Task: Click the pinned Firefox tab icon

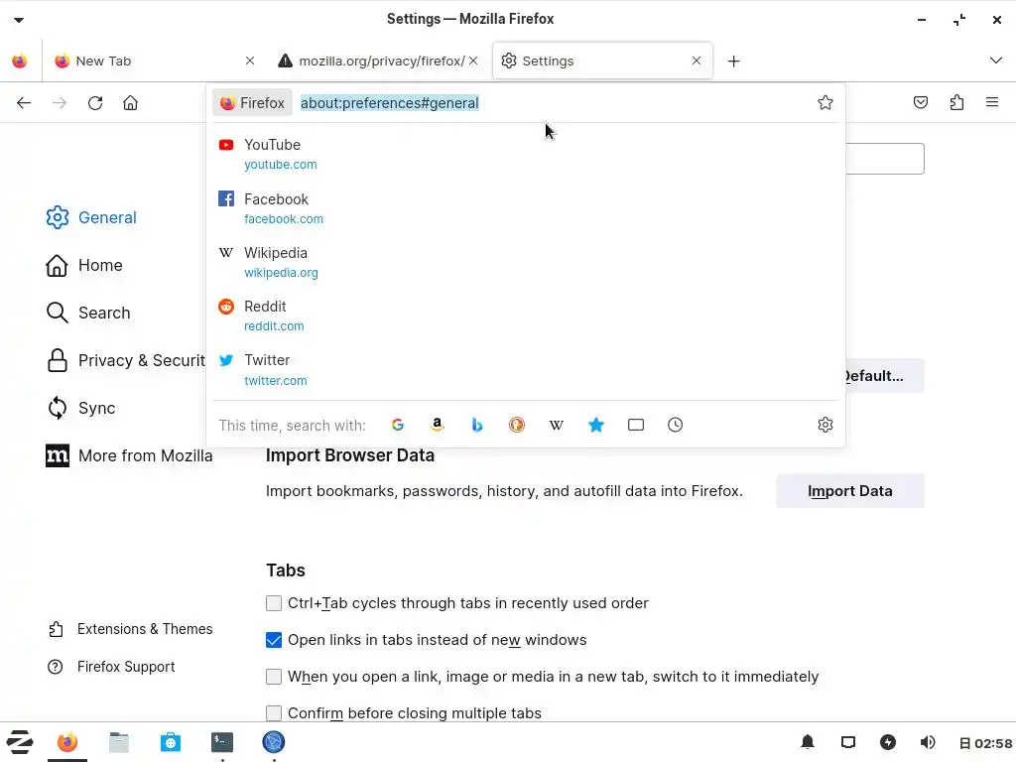Action: 20,61
